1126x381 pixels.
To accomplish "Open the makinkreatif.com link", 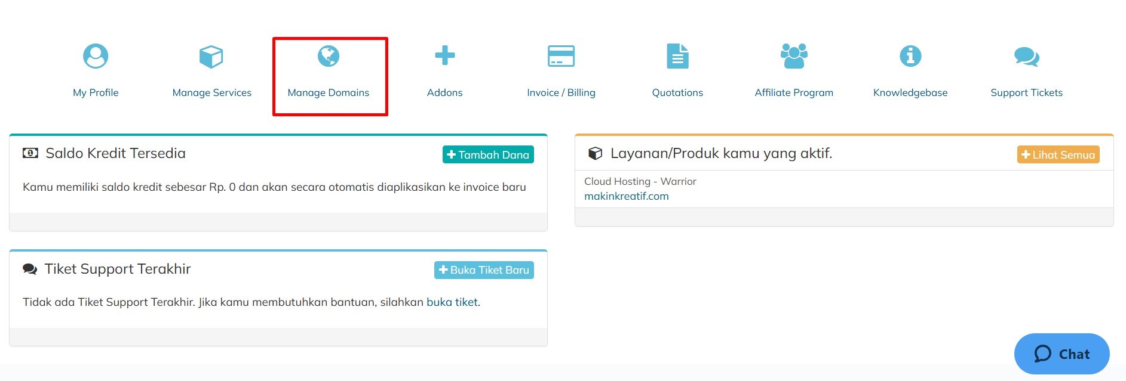I will [626, 196].
